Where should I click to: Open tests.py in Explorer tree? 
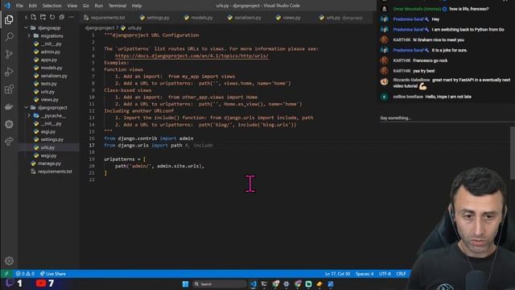click(48, 84)
